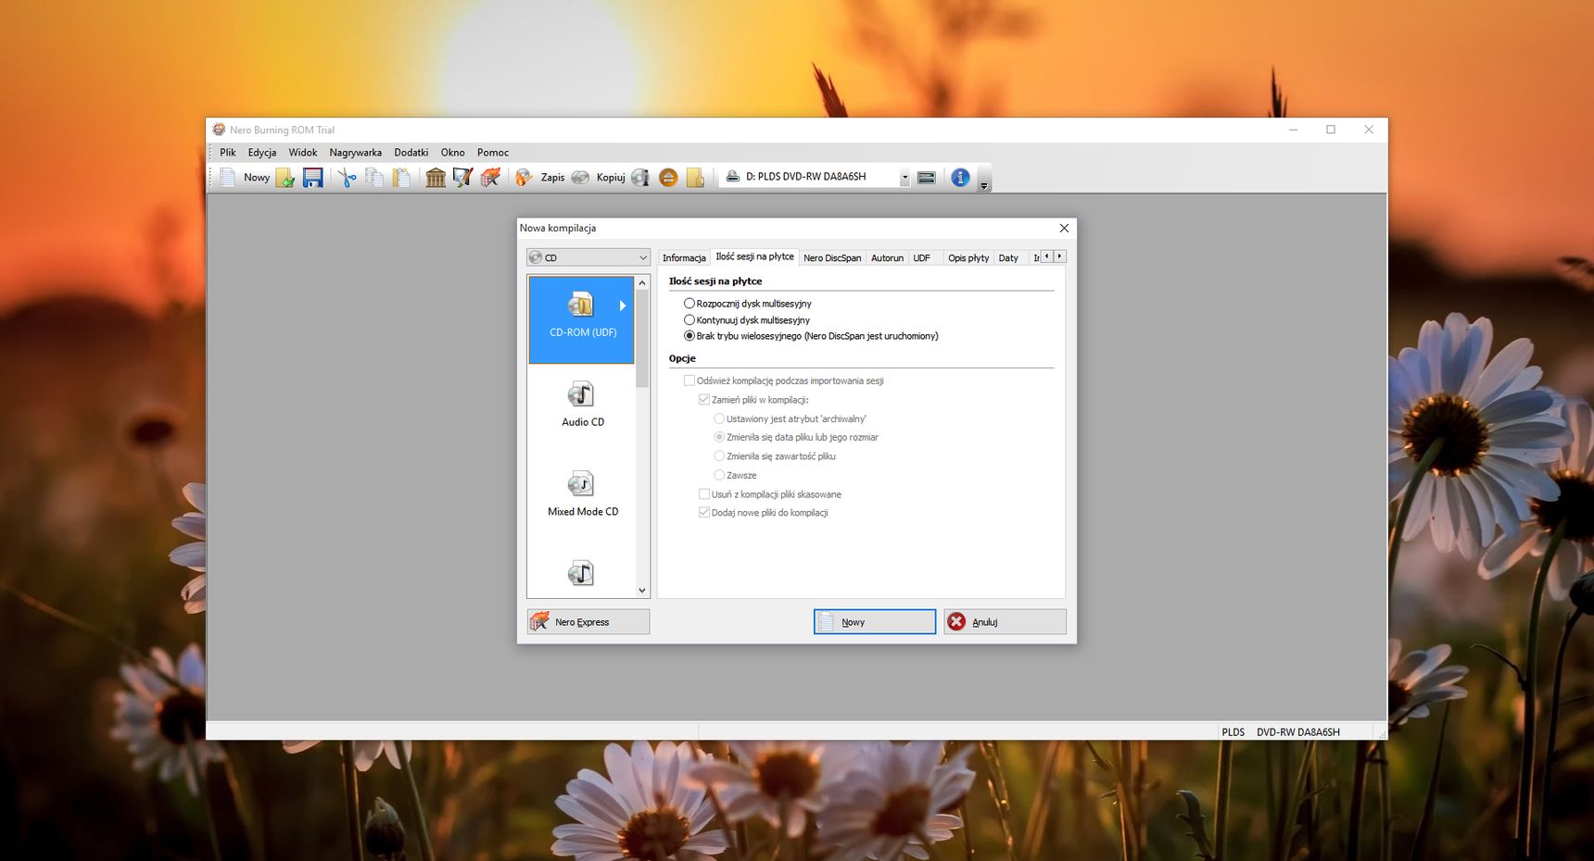Switch to the Daty tab
Viewport: 1594px width, 861px height.
point(1008,258)
